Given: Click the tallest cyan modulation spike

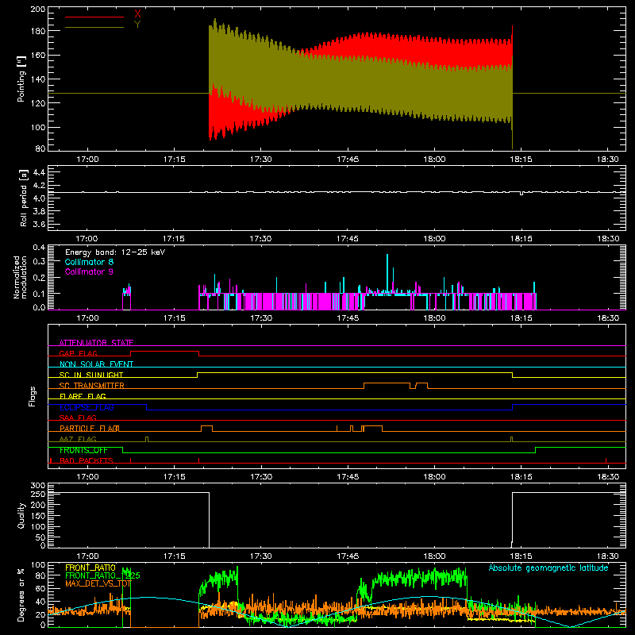Looking at the screenshot, I should (x=387, y=275).
